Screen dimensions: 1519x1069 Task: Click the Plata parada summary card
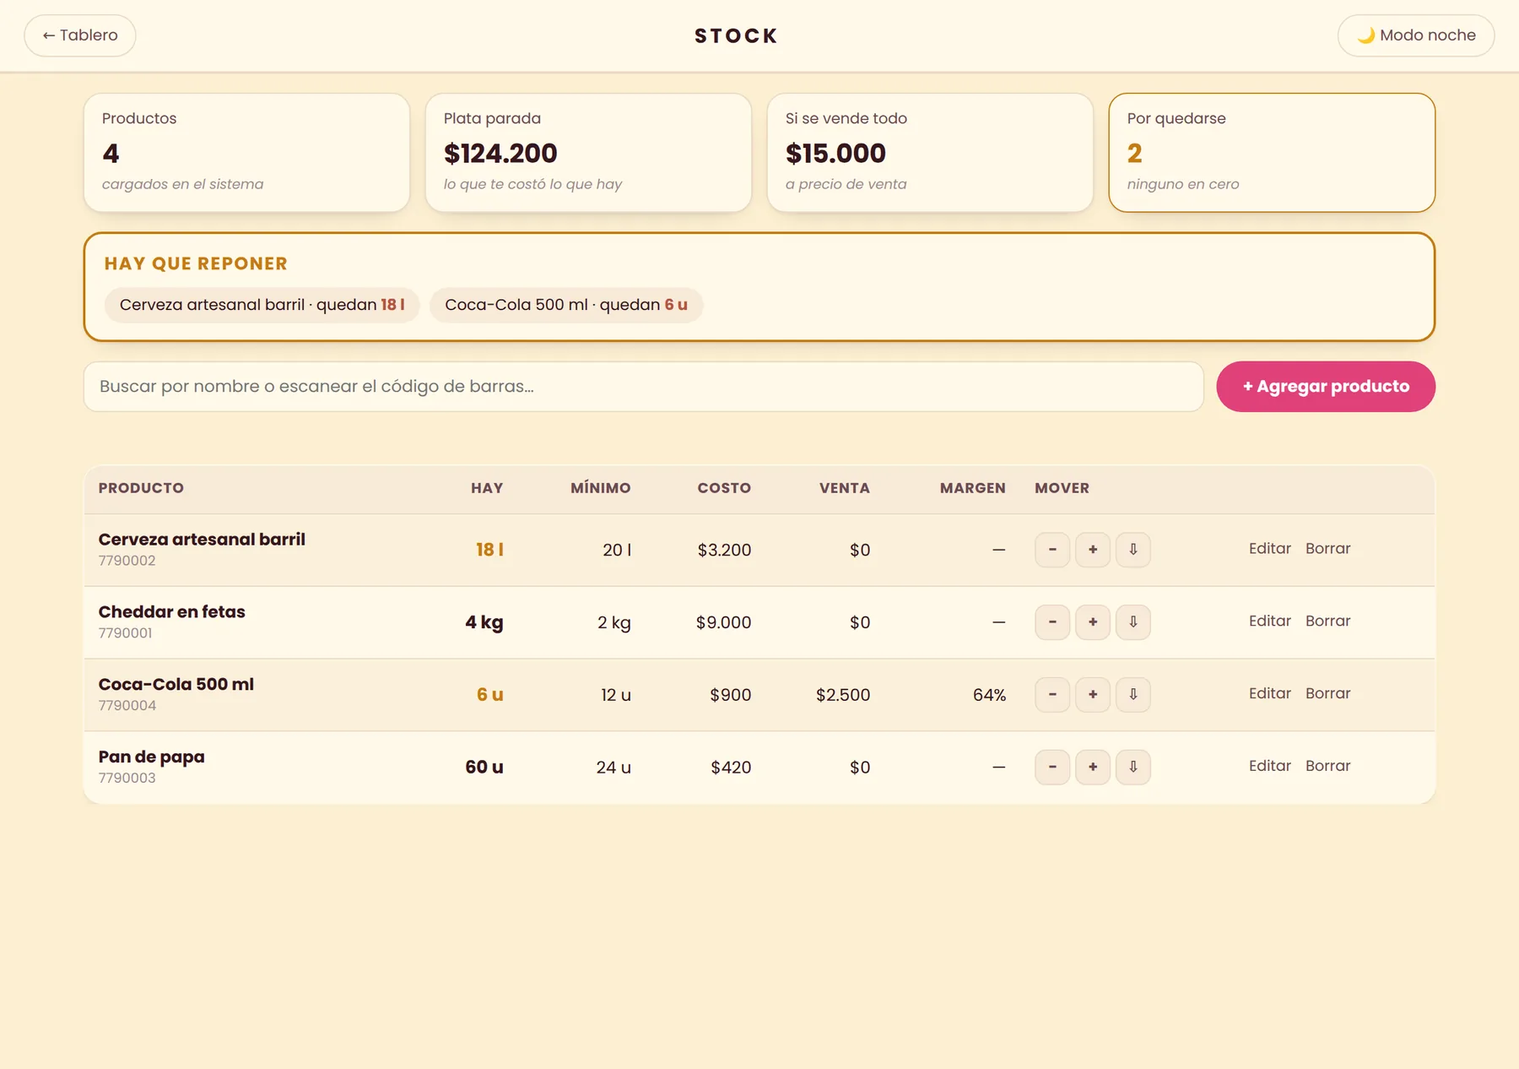[588, 153]
